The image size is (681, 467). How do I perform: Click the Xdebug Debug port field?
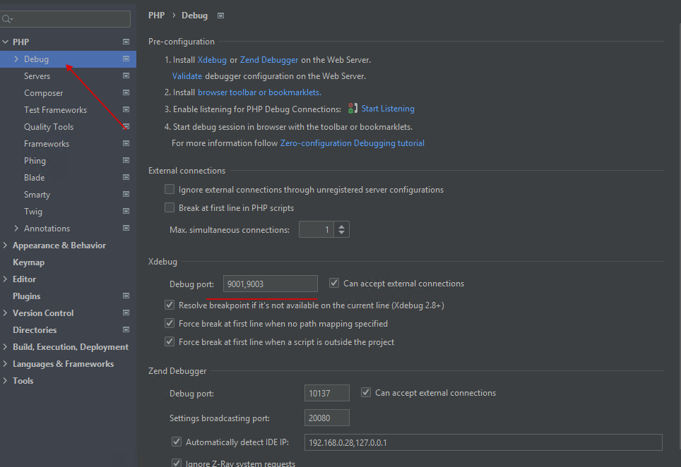pyautogui.click(x=270, y=284)
